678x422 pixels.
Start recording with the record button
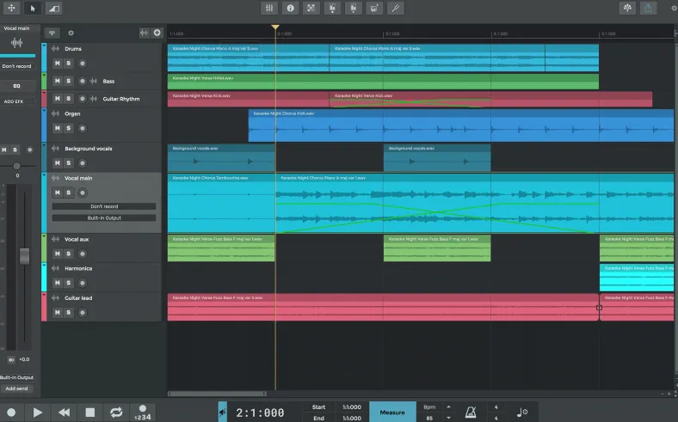tap(11, 413)
